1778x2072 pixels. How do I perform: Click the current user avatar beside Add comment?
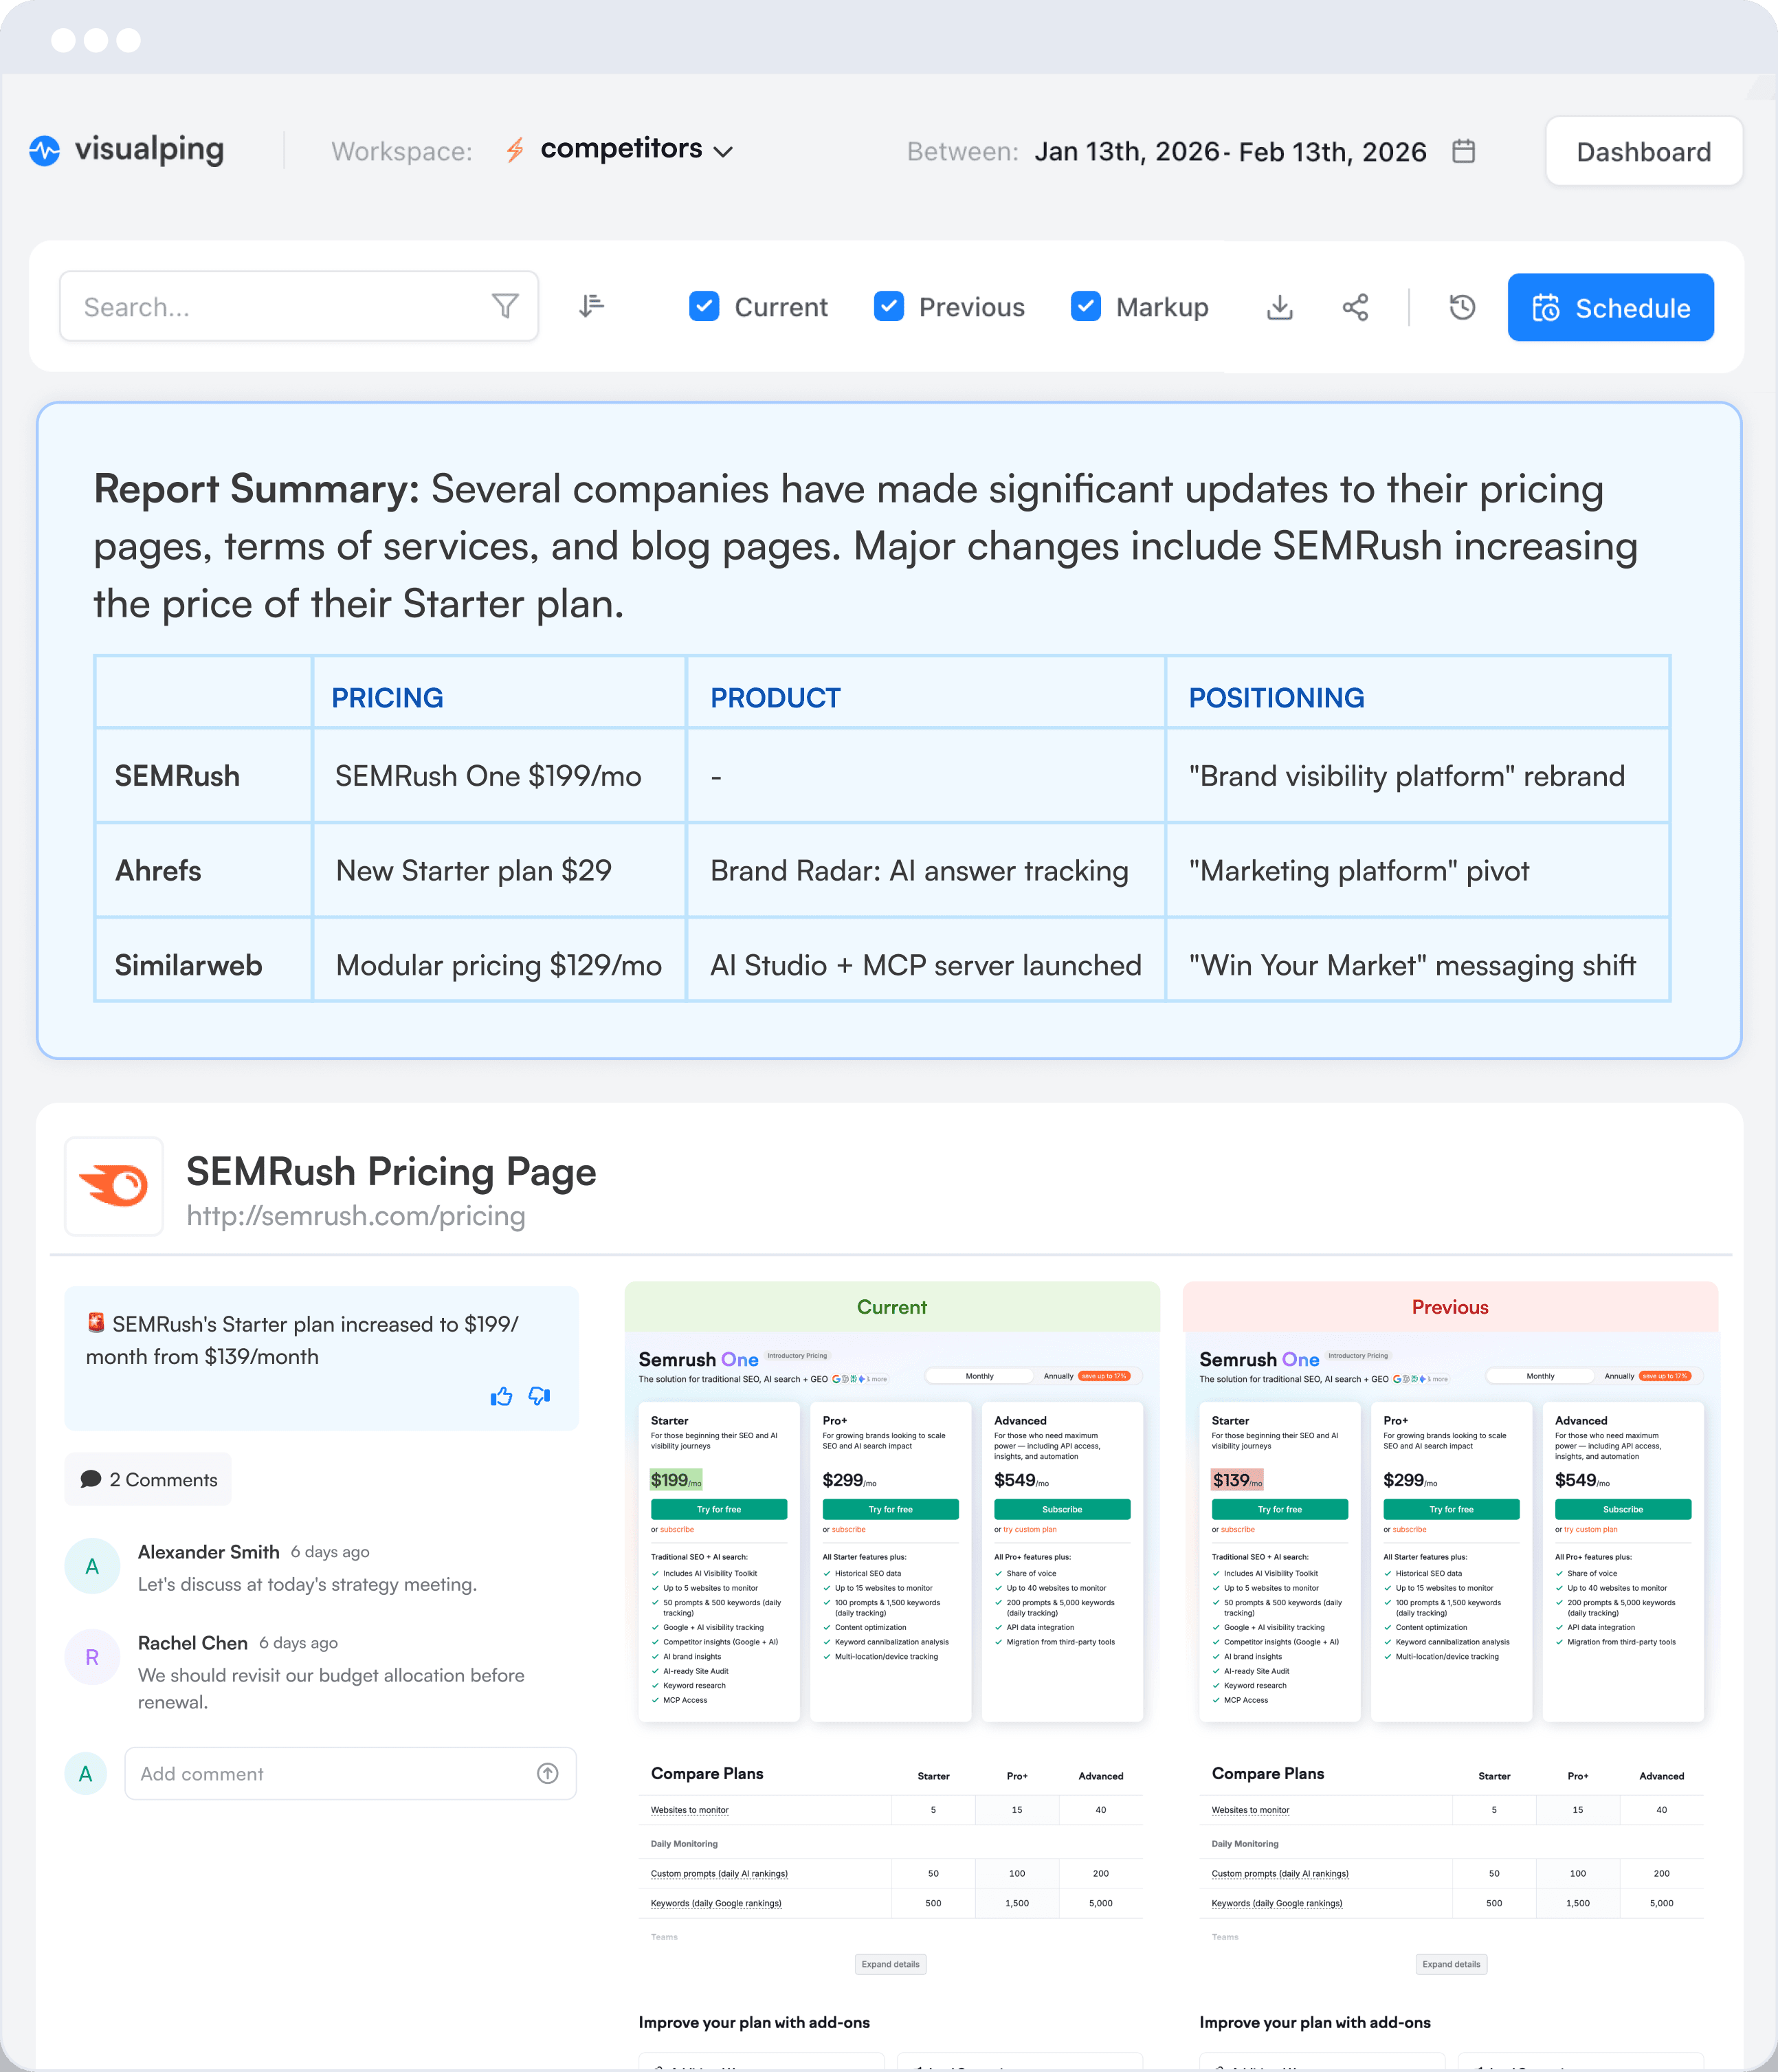click(x=86, y=1773)
